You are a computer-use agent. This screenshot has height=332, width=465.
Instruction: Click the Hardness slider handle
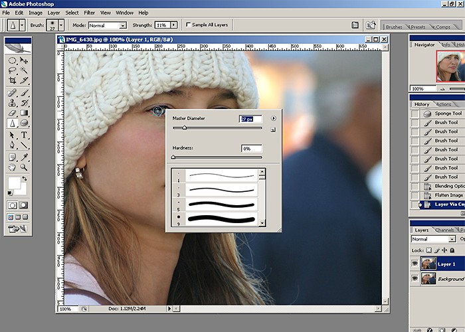[x=173, y=157]
